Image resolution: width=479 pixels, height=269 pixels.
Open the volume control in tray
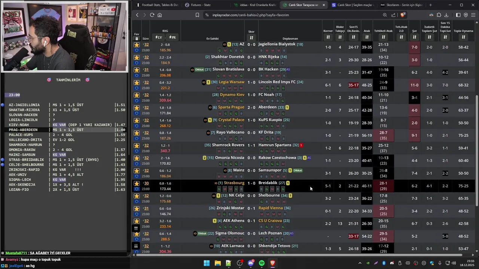tap(455, 263)
